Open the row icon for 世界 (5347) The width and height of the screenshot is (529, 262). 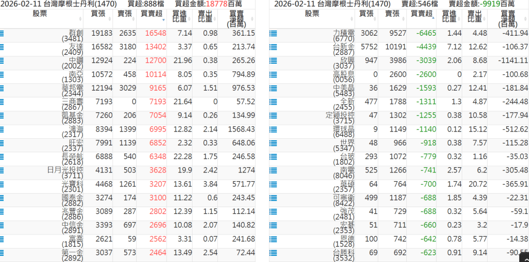click(273, 142)
